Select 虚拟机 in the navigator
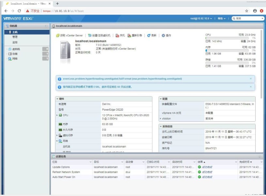This screenshot has height=196, width=266. click(x=16, y=49)
